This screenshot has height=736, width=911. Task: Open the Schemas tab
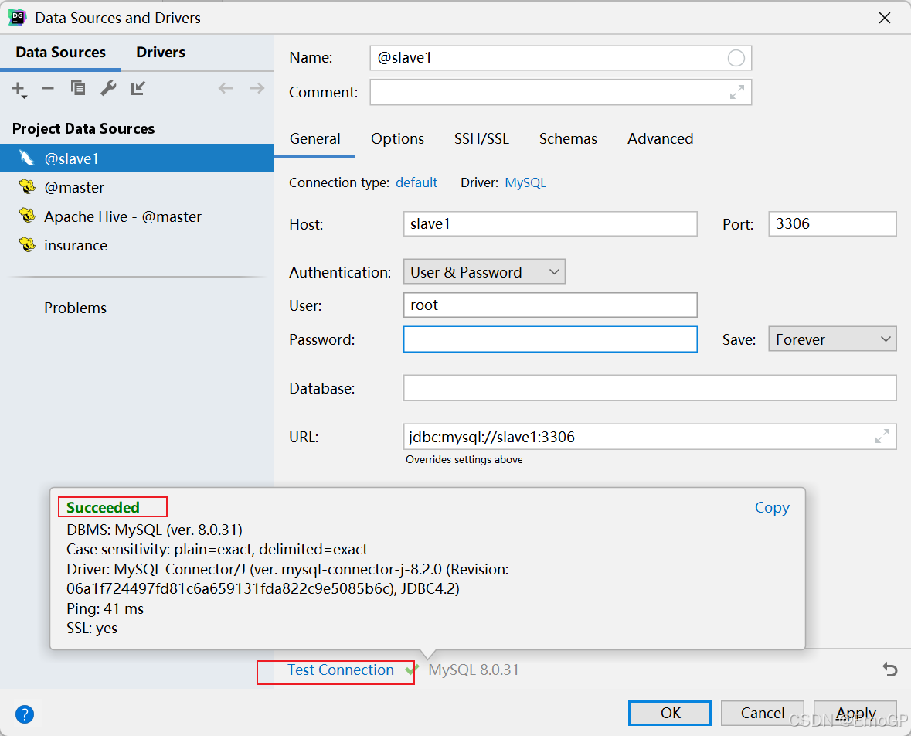[568, 139]
